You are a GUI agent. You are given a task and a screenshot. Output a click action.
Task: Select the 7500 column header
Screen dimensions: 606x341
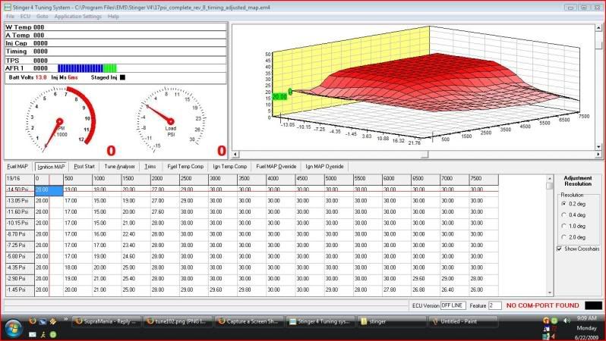(x=484, y=179)
